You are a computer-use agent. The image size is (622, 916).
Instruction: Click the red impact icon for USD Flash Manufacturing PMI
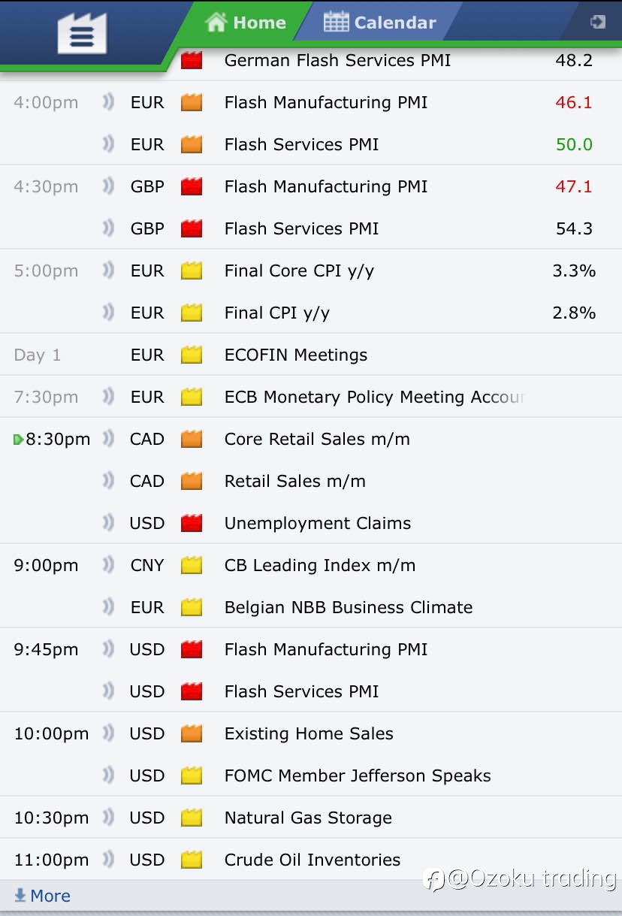pos(192,649)
